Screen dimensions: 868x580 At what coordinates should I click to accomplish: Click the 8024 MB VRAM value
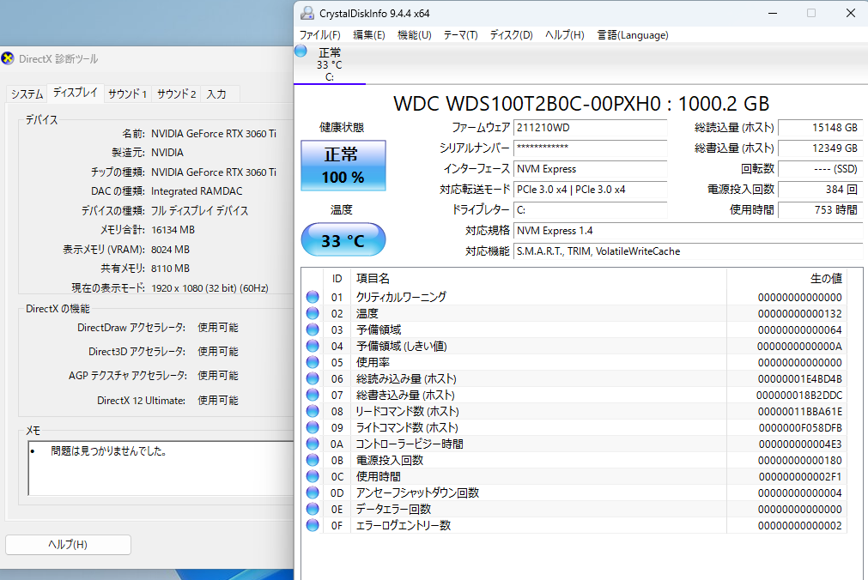171,250
